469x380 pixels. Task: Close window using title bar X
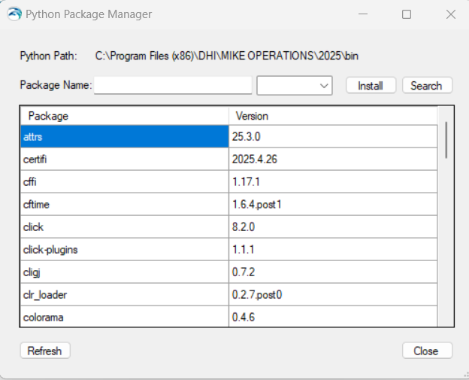pos(451,14)
